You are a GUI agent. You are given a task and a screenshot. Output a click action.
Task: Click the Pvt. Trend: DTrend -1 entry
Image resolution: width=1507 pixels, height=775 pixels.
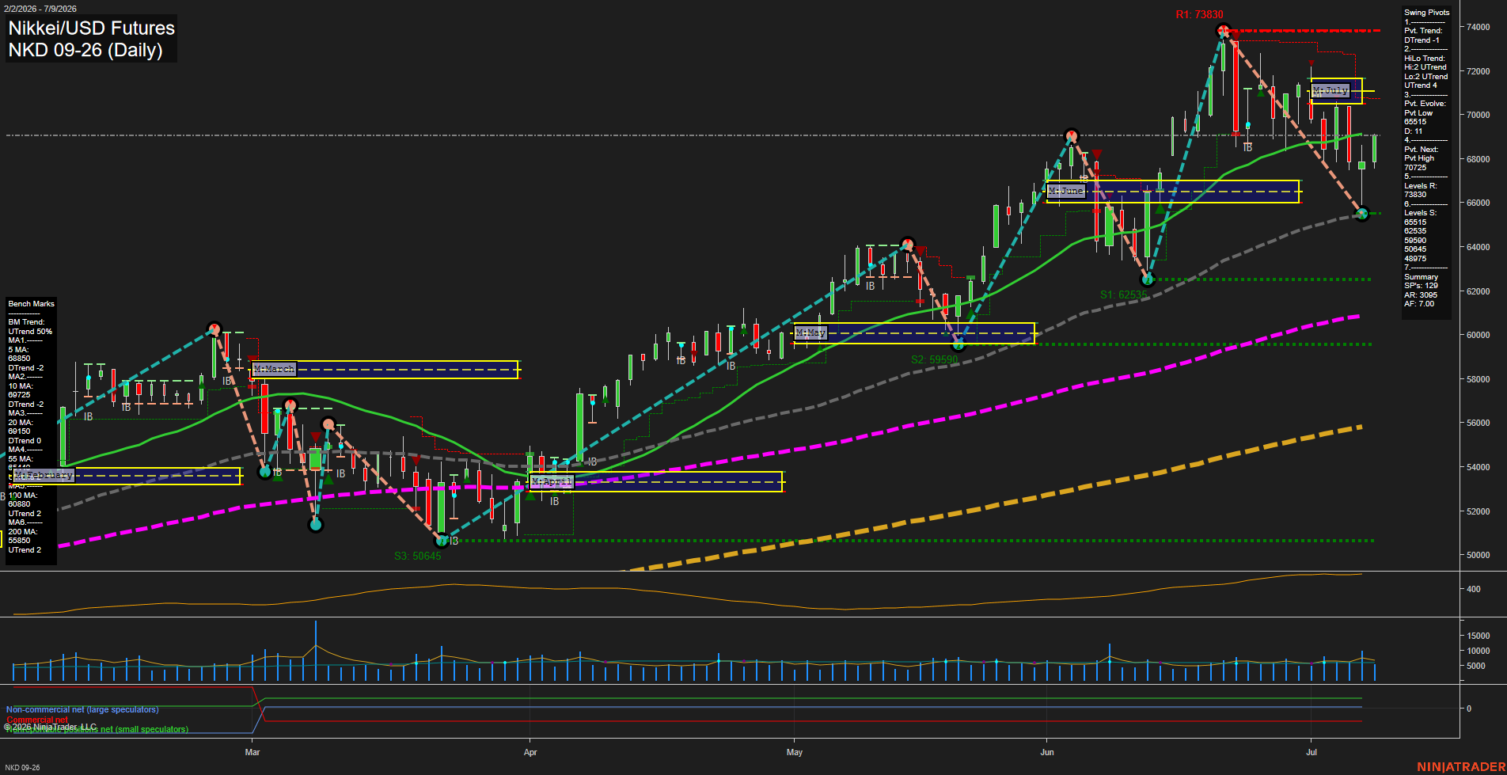click(1423, 36)
